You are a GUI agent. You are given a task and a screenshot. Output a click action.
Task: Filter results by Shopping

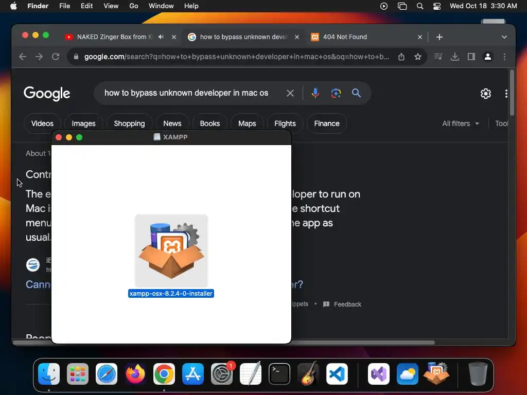pos(129,123)
